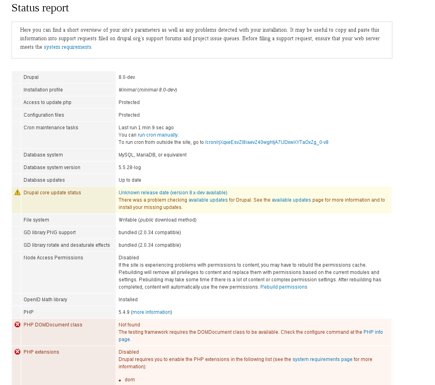
Task: Click the 'Not found' status text
Action: pyautogui.click(x=129, y=324)
